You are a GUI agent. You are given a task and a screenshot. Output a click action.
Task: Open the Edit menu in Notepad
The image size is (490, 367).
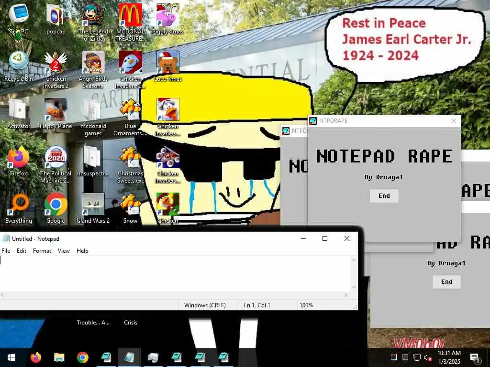(21, 250)
